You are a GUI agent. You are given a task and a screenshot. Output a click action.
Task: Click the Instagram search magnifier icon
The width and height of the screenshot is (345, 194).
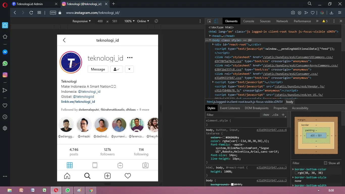[87, 176]
